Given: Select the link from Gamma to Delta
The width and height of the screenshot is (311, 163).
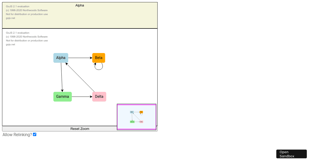Looking at the screenshot, I should pyautogui.click(x=82, y=97).
